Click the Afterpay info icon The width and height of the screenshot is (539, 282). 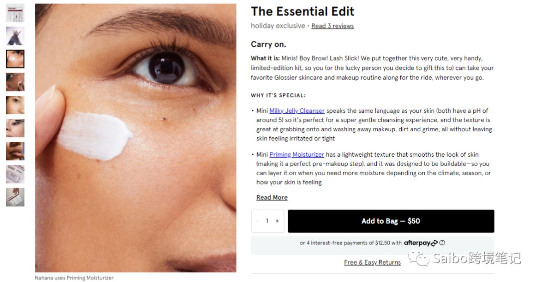442,243
